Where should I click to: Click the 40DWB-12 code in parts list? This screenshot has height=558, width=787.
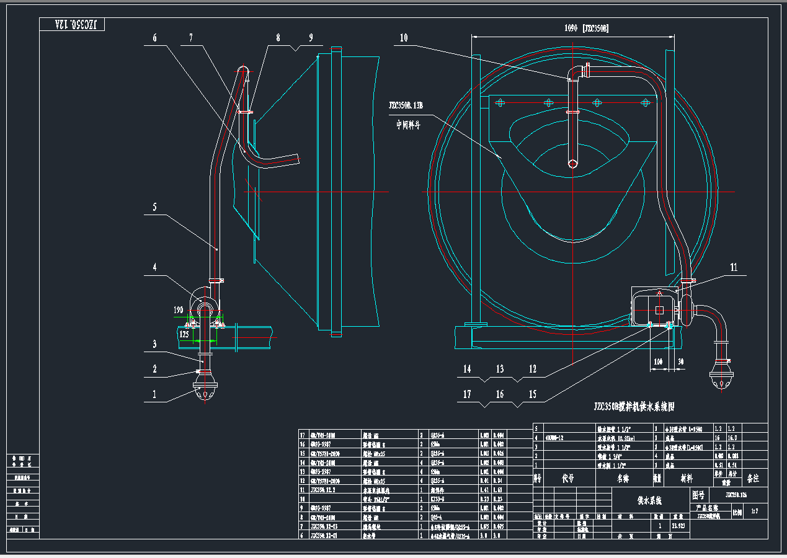[556, 437]
